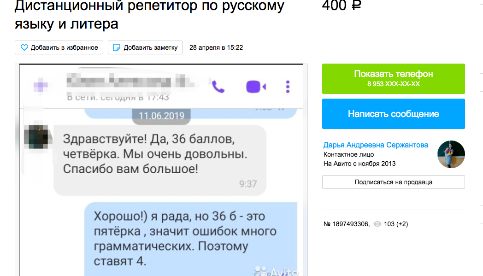Click the pixelated contact avatar in chat

point(37,137)
